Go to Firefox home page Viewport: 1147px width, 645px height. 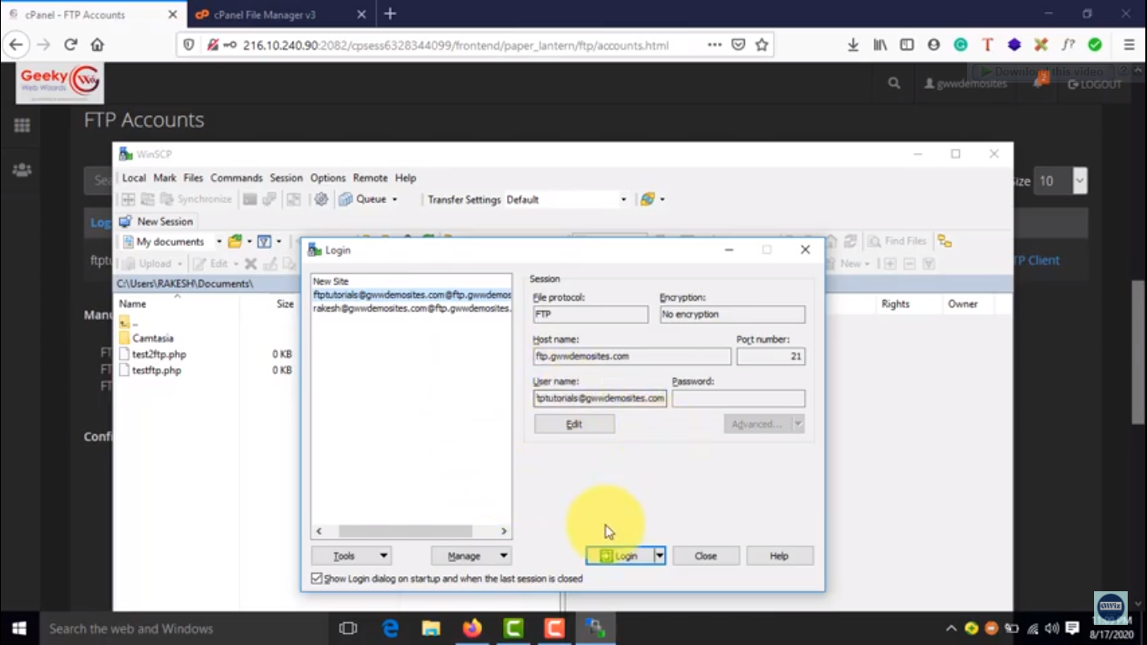(x=97, y=45)
